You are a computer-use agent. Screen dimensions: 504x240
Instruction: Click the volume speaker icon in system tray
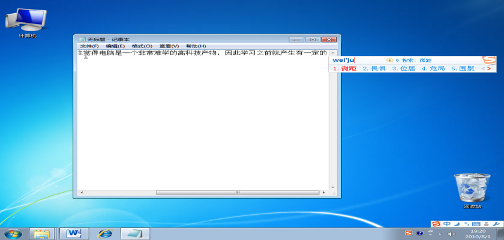coord(452,233)
